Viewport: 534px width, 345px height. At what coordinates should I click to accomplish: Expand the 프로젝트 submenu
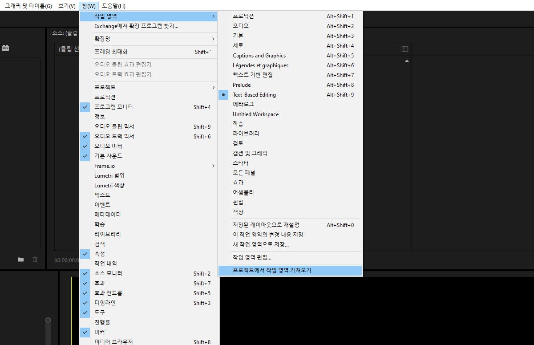pyautogui.click(x=102, y=87)
